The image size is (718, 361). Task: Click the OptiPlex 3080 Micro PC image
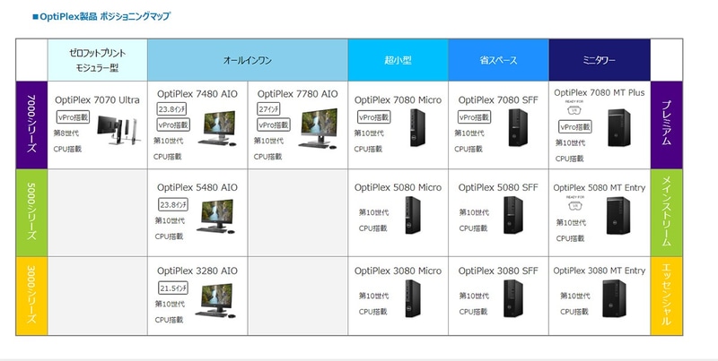pos(413,298)
